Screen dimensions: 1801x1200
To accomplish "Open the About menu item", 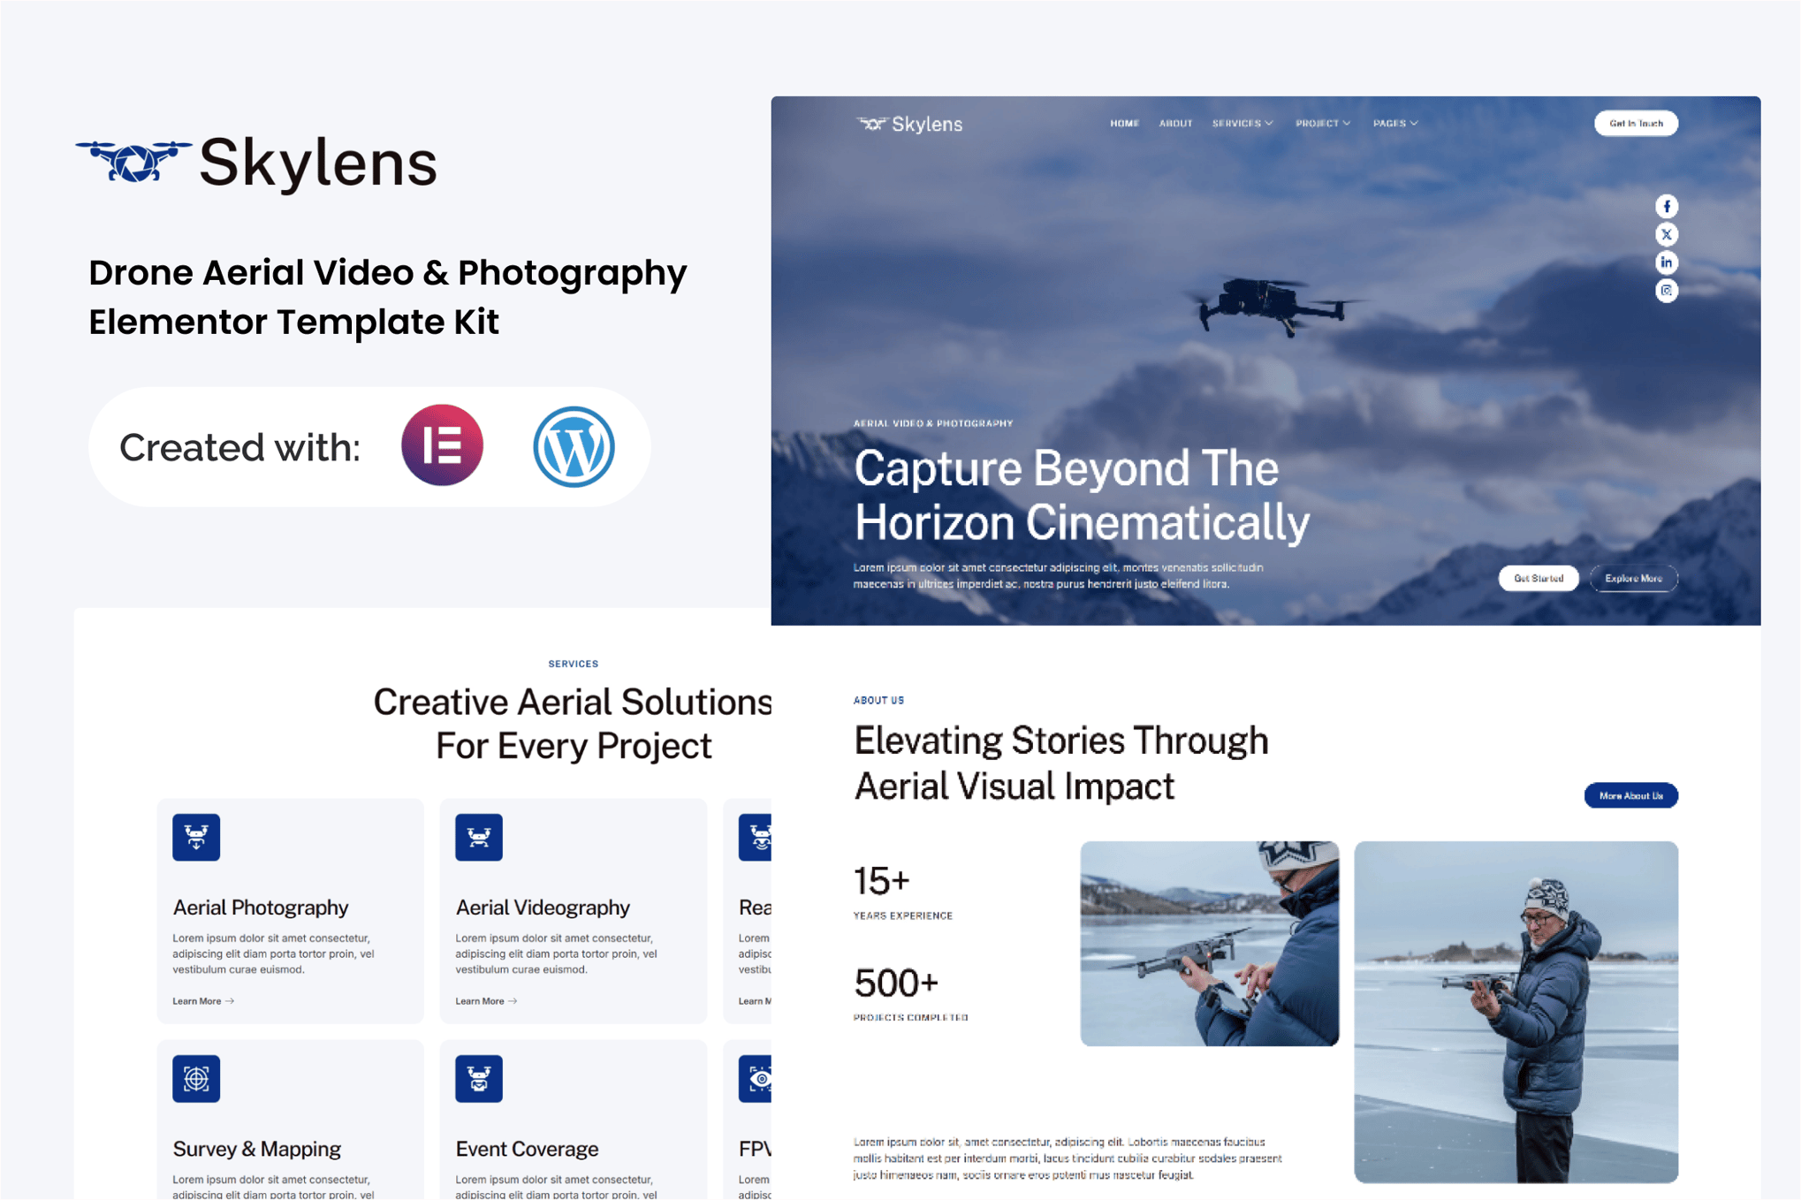I will [1175, 124].
